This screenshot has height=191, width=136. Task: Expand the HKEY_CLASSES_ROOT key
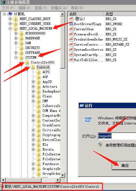pyautogui.click(x=10, y=19)
